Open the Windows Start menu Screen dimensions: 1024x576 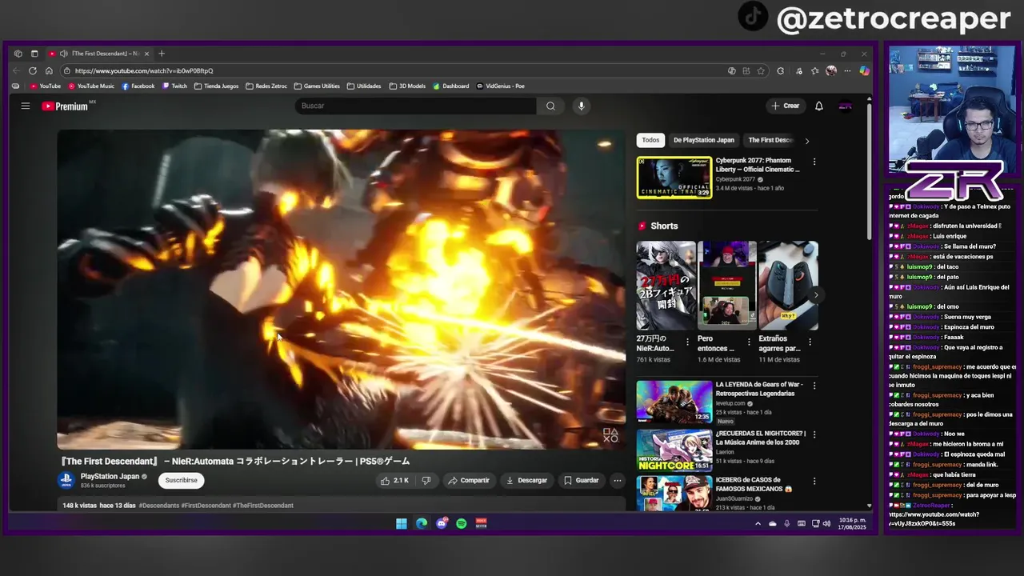[402, 523]
